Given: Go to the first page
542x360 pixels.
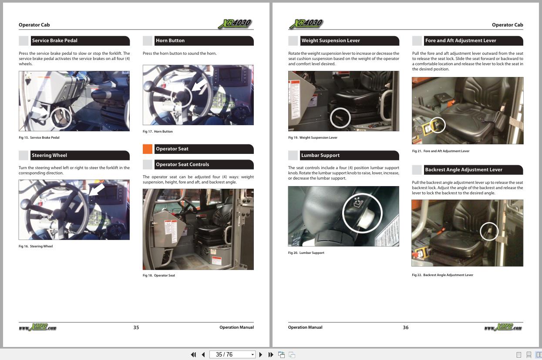Looking at the screenshot, I should click(x=193, y=355).
